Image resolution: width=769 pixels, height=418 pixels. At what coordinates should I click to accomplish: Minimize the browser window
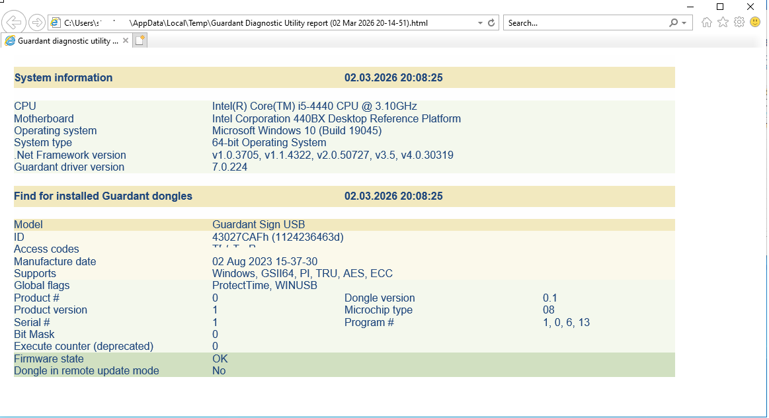tap(690, 7)
